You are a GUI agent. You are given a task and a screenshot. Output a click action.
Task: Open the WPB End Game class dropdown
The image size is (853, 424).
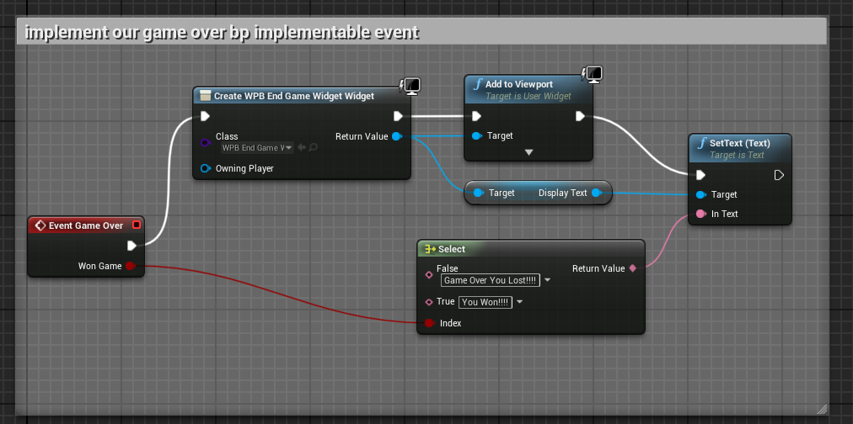point(257,148)
